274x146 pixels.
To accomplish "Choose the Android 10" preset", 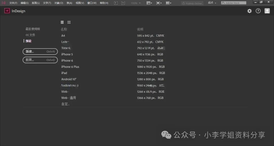I will point(69,79).
